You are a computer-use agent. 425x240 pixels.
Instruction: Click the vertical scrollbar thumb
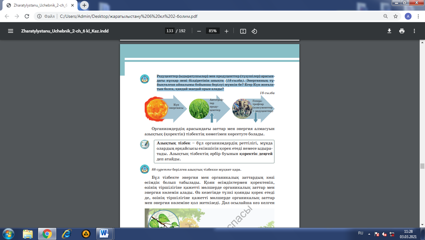(422, 166)
